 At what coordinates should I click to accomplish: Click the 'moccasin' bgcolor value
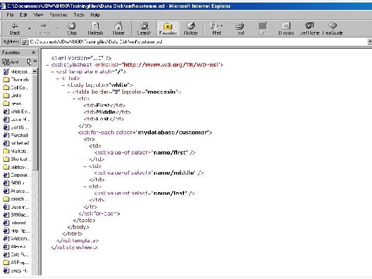coord(161,92)
